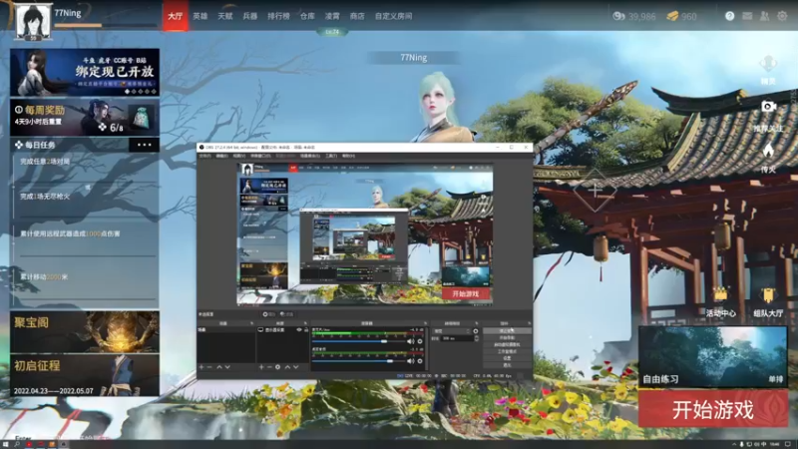Image resolution: width=798 pixels, height=449 pixels.
Task: Switch to the 英雄 heroes tab
Action: [x=200, y=16]
